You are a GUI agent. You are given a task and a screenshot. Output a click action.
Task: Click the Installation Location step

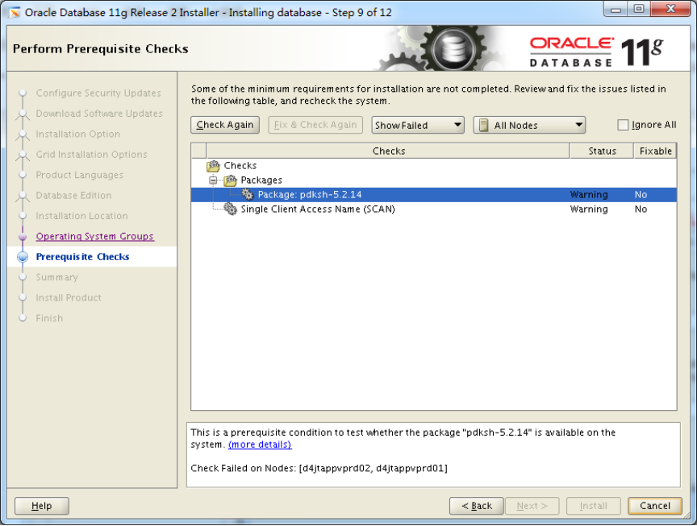(x=81, y=216)
